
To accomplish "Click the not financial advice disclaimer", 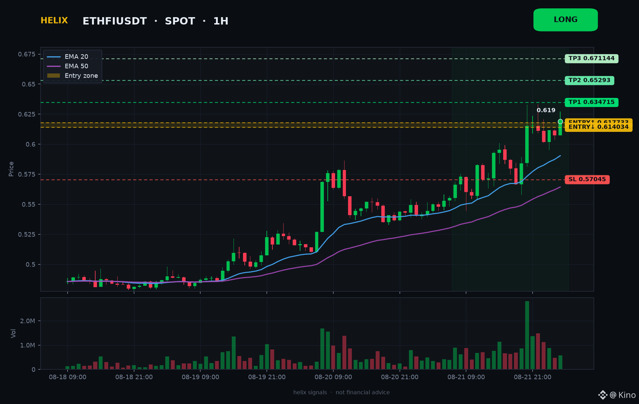I will tap(363, 392).
